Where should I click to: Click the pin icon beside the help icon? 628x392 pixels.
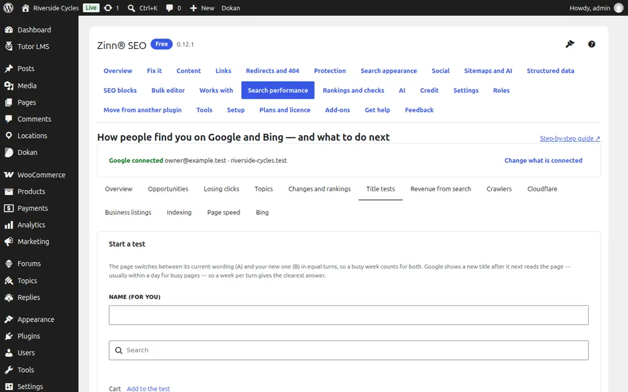[570, 44]
